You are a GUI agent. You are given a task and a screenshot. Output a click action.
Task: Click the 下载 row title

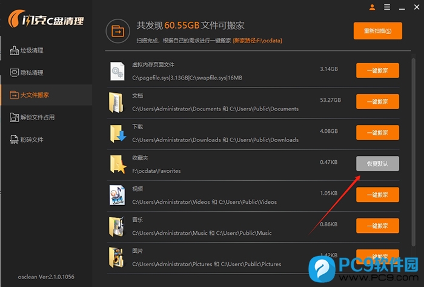pos(137,127)
